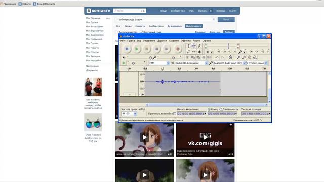
Task: Open the Дорожки menu in Audacity
Action: pos(162,41)
